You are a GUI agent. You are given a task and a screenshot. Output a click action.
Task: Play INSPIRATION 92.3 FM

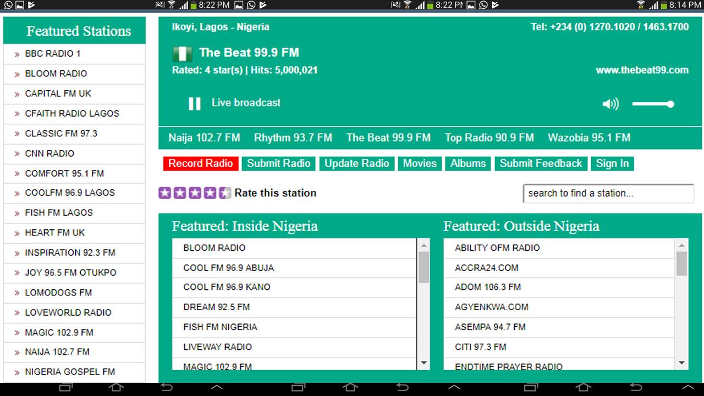point(74,253)
